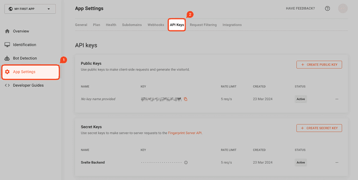Copy the public key with copy icon
The image size is (358, 180).
[186, 99]
